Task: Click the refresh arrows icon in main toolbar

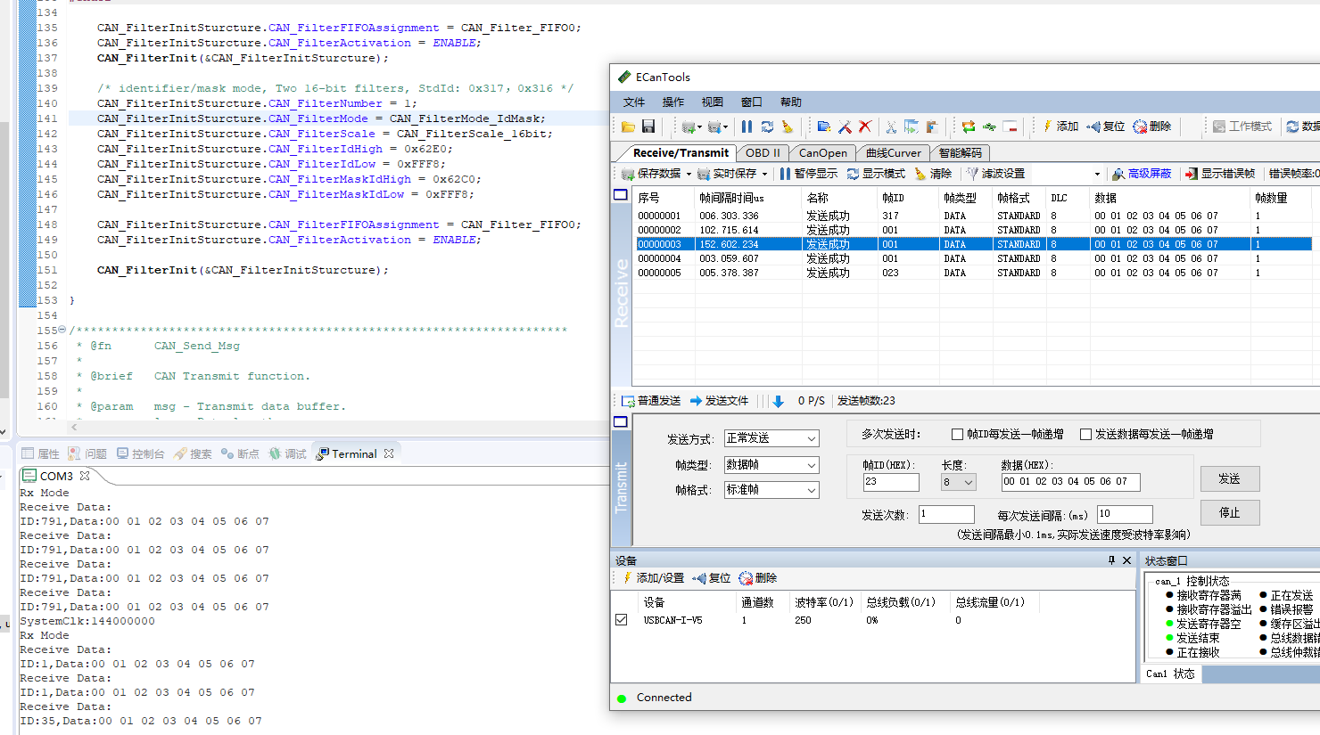Action: coord(767,127)
